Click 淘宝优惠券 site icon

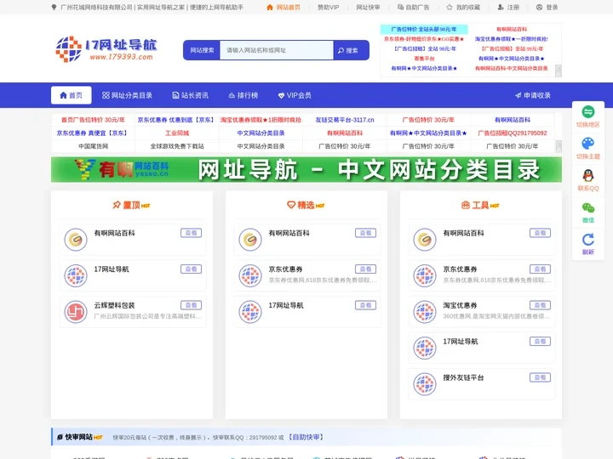[x=425, y=311]
